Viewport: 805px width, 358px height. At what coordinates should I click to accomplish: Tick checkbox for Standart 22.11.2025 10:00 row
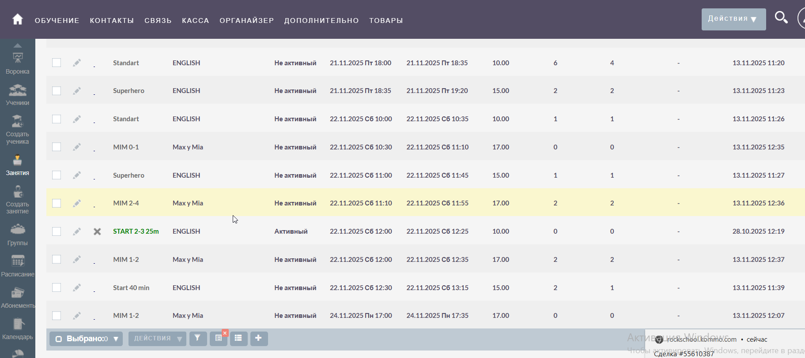(x=57, y=119)
